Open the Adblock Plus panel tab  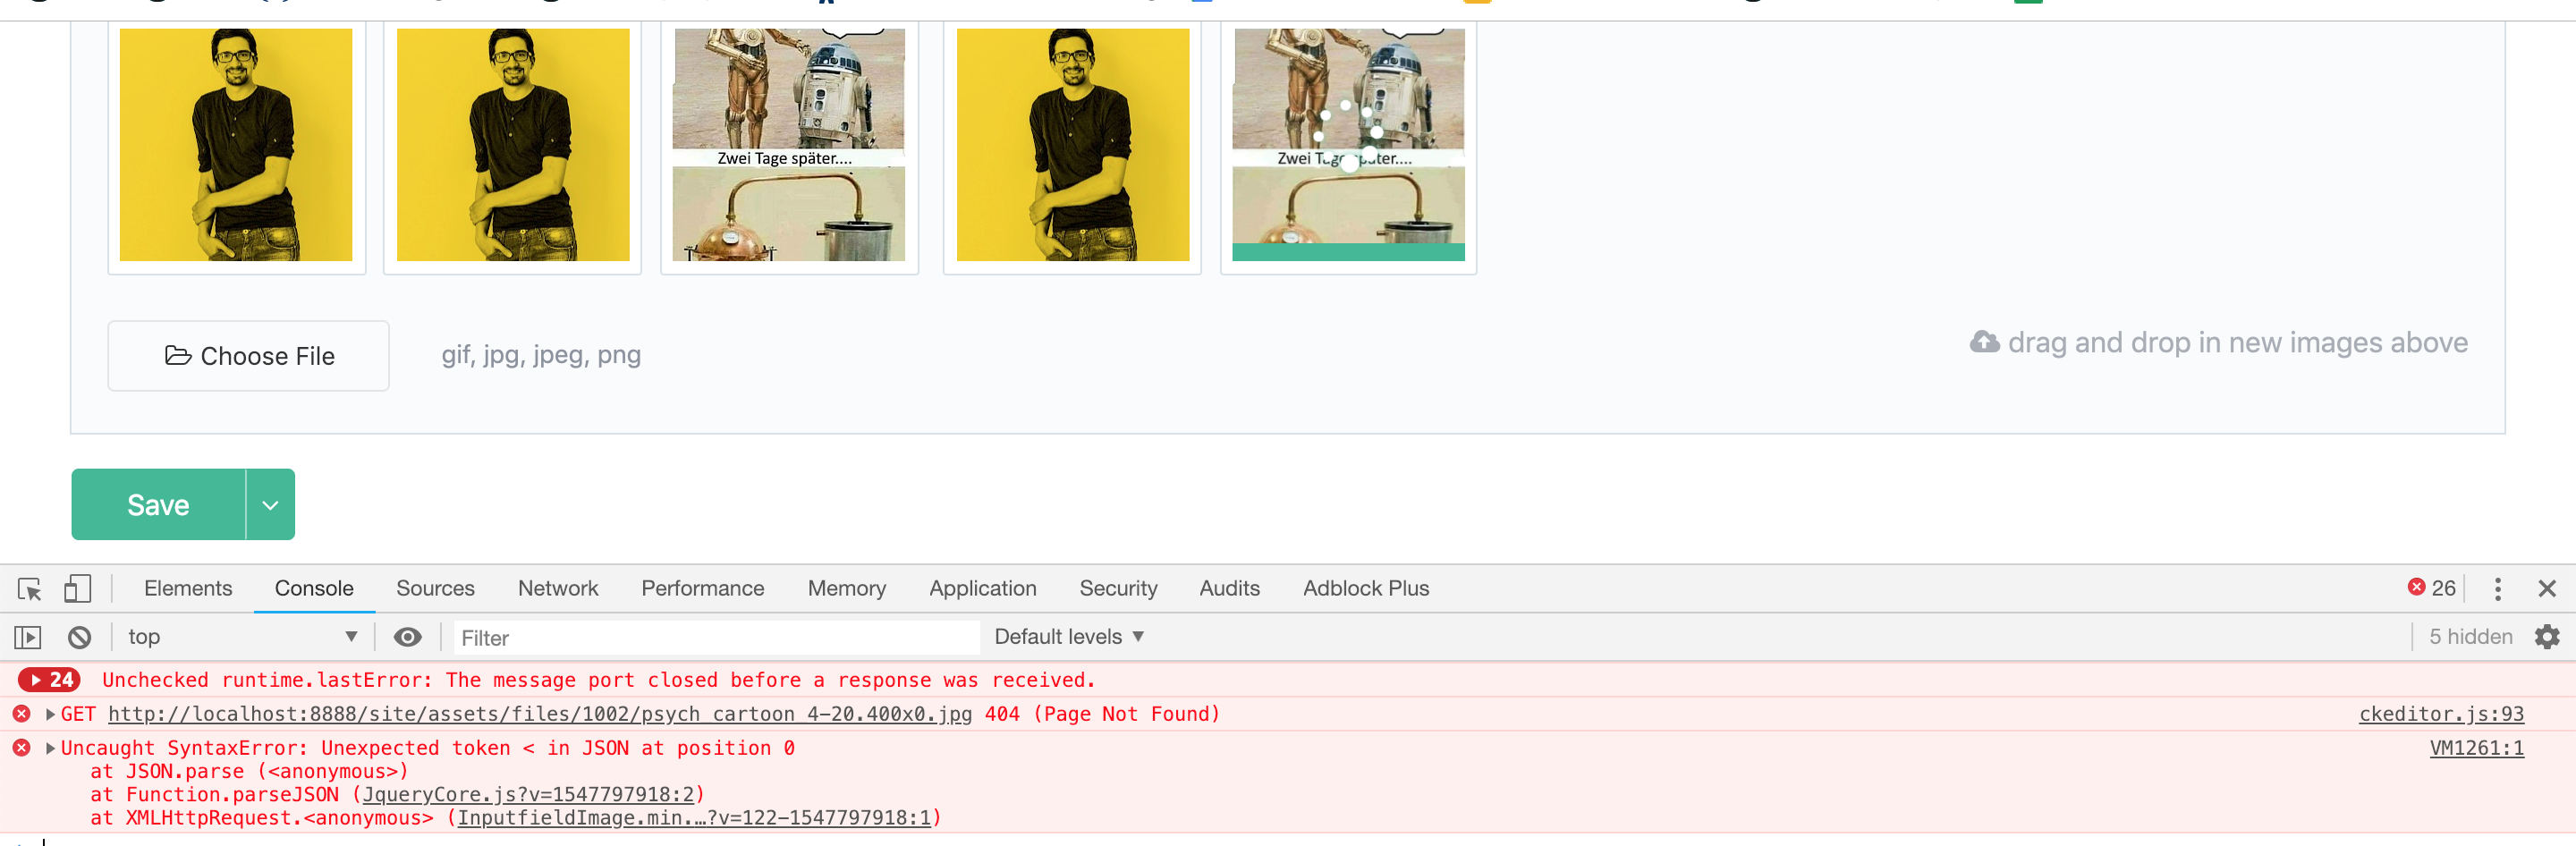(1365, 588)
